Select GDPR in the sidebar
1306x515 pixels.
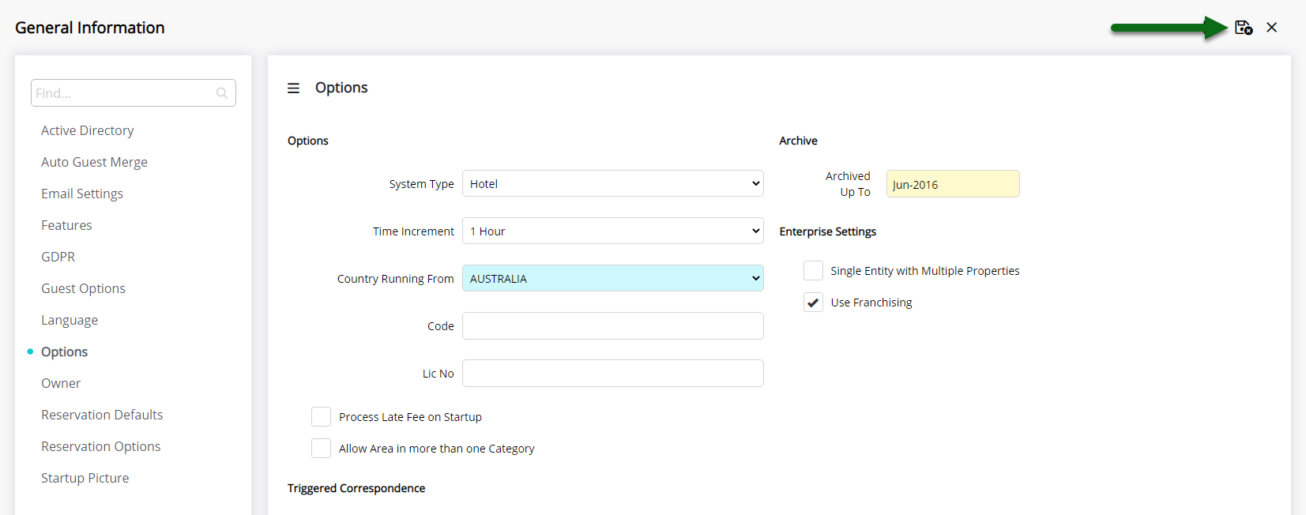tap(58, 257)
